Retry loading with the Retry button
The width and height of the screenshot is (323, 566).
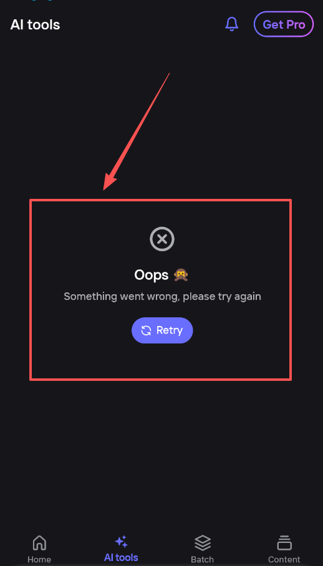pos(162,330)
